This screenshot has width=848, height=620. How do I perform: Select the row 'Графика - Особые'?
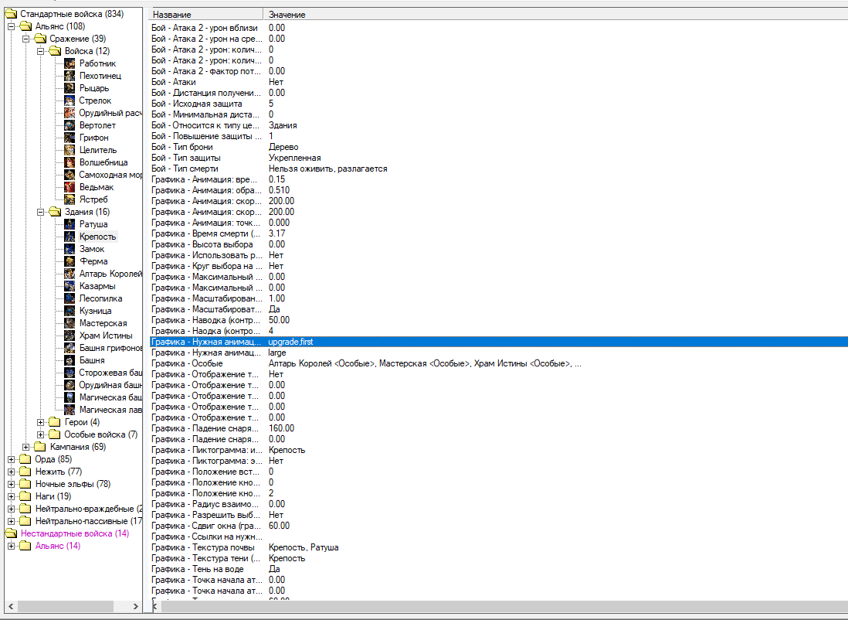(x=499, y=363)
